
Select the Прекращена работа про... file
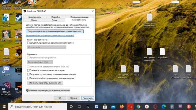click(x=149, y=20)
